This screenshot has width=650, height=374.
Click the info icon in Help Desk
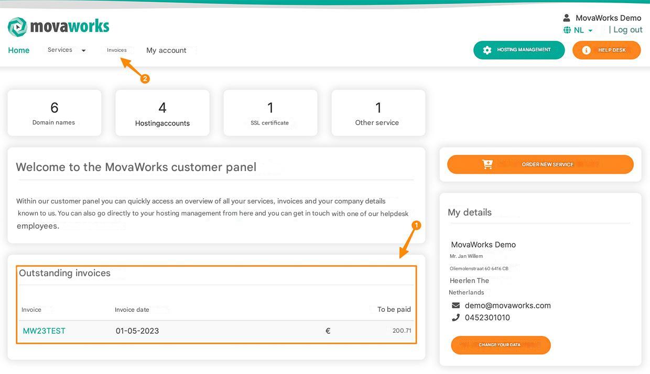click(586, 50)
